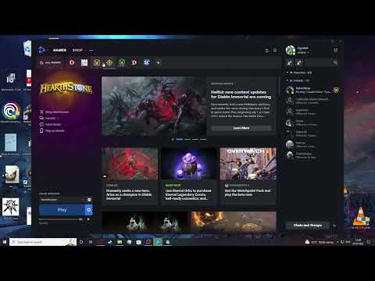Open the Windows Start menu

pos(5,242)
